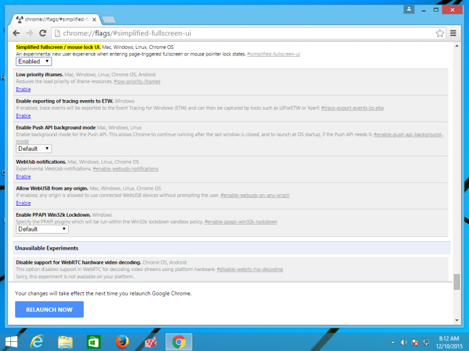Click the volume speaker tray icon

click(x=404, y=342)
